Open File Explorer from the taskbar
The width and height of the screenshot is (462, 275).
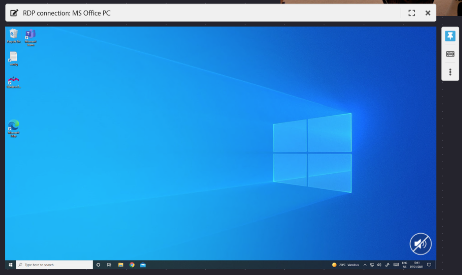pos(121,265)
